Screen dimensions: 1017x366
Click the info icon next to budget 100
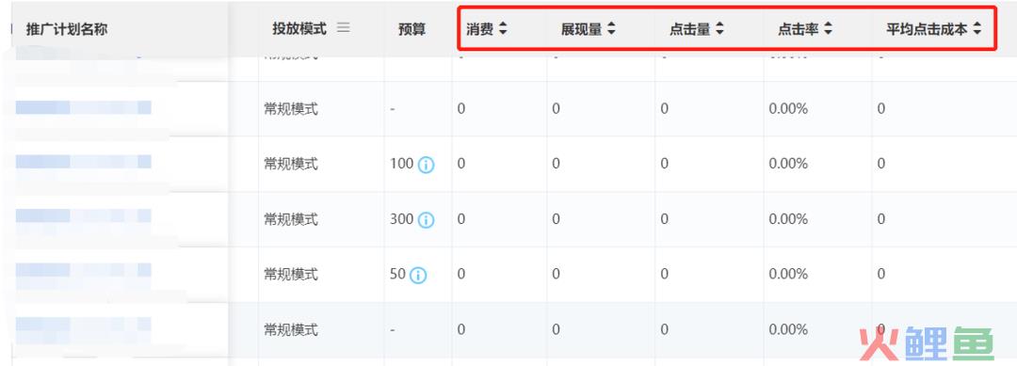click(426, 166)
